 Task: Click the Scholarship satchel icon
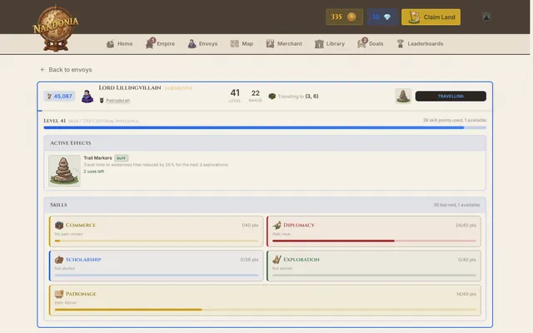(x=59, y=260)
